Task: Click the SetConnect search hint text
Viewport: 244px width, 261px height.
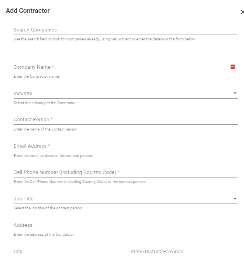Action: click(x=105, y=39)
